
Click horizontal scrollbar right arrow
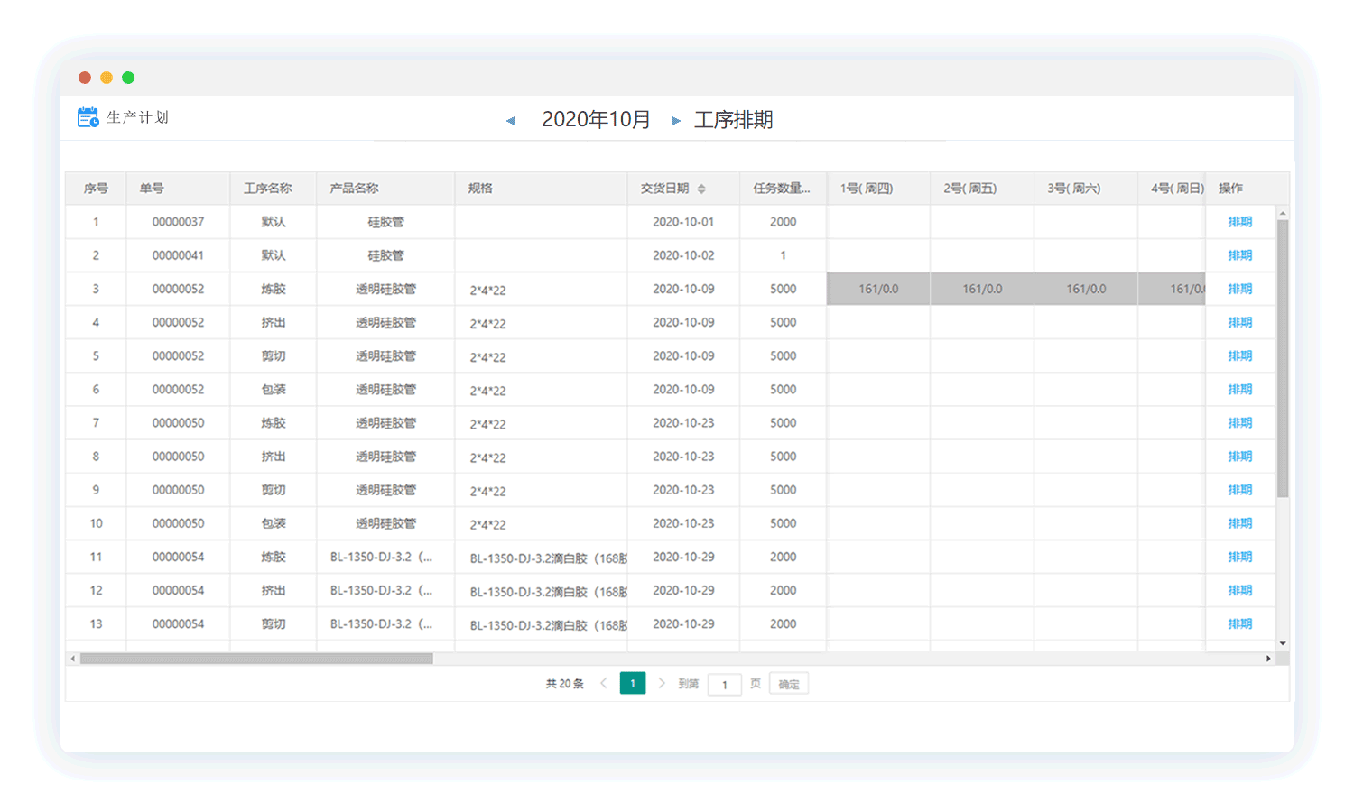coord(1268,659)
